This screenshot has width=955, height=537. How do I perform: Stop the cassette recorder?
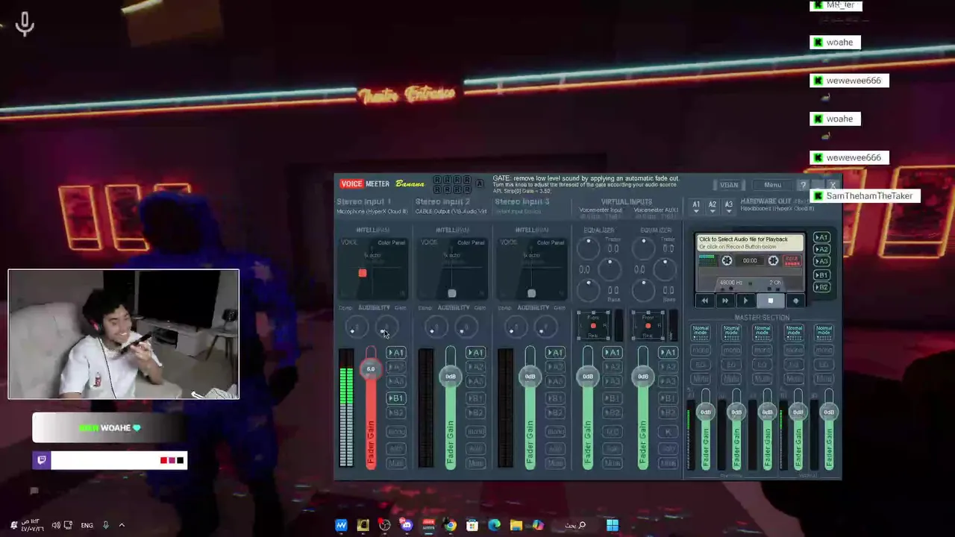point(771,301)
